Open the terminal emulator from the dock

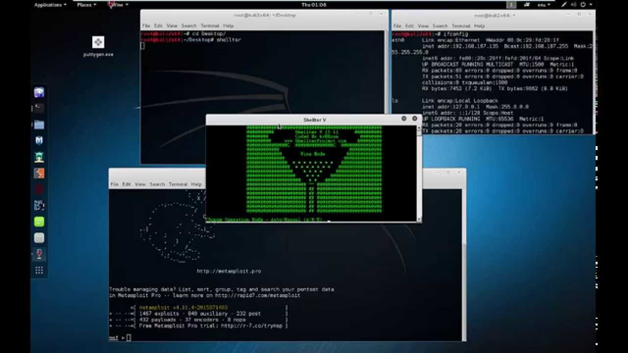(38, 108)
